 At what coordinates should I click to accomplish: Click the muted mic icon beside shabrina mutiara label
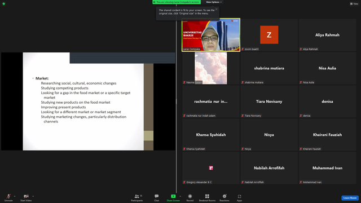coord(243,82)
